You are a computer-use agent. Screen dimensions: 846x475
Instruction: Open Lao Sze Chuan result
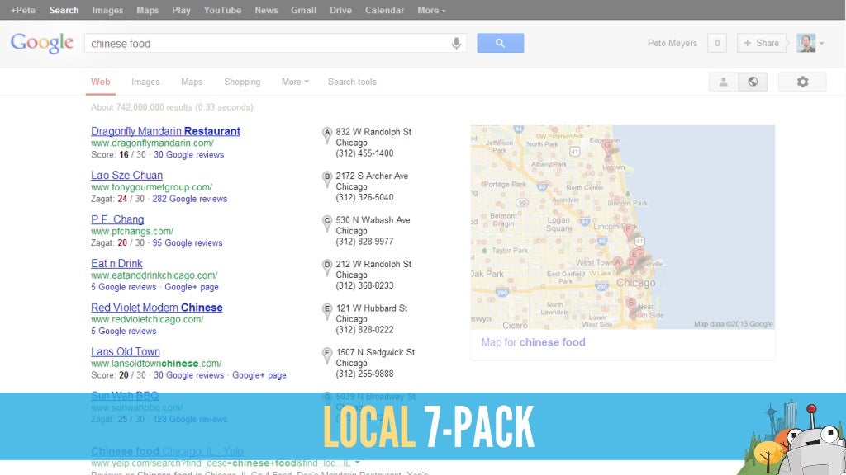(126, 175)
